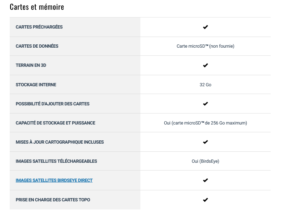Click the Carte microSD (non fournie) value
The height and width of the screenshot is (213, 283).
coord(206,46)
